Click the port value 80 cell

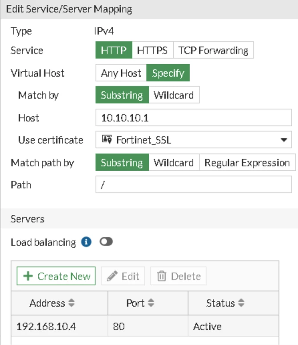tap(148, 326)
